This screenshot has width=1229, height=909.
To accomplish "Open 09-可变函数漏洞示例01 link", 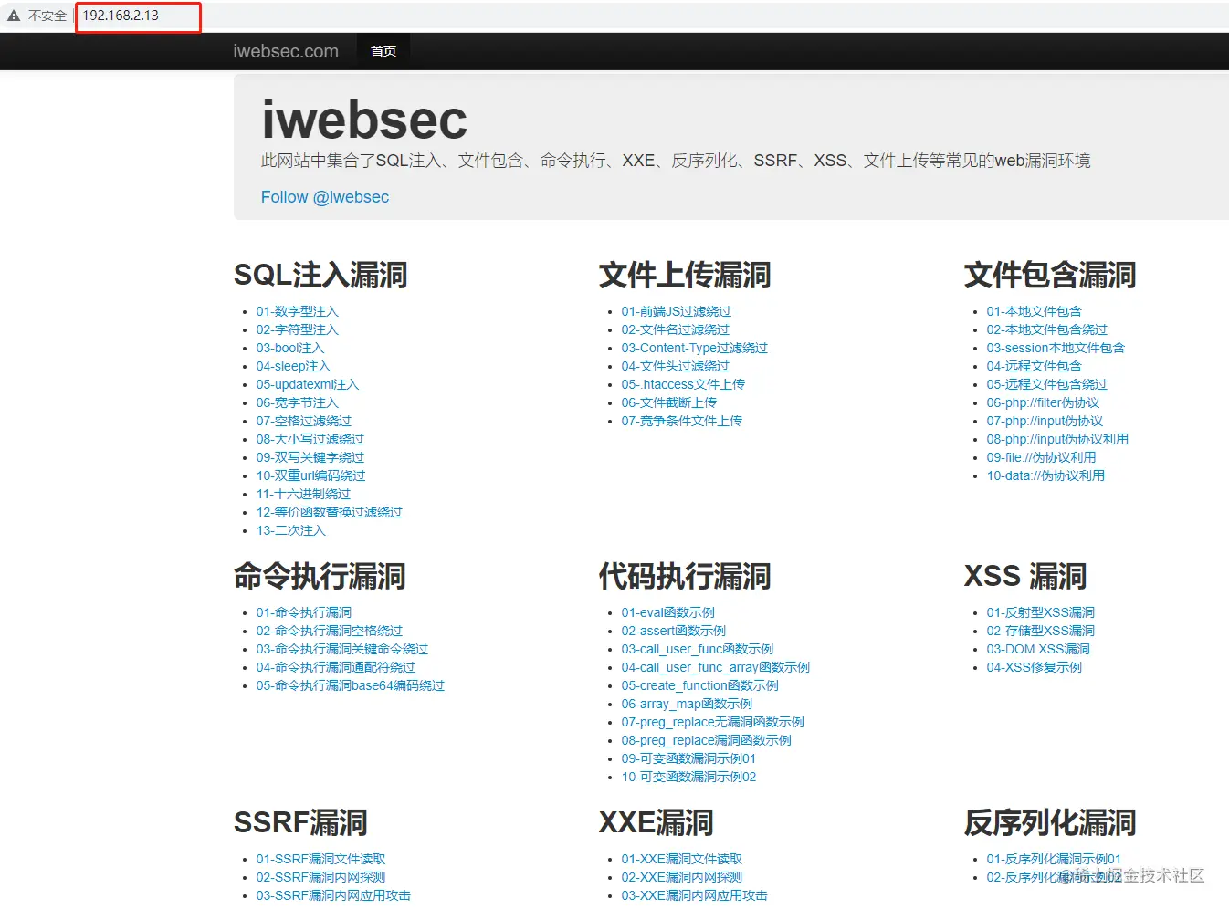I will click(x=689, y=758).
